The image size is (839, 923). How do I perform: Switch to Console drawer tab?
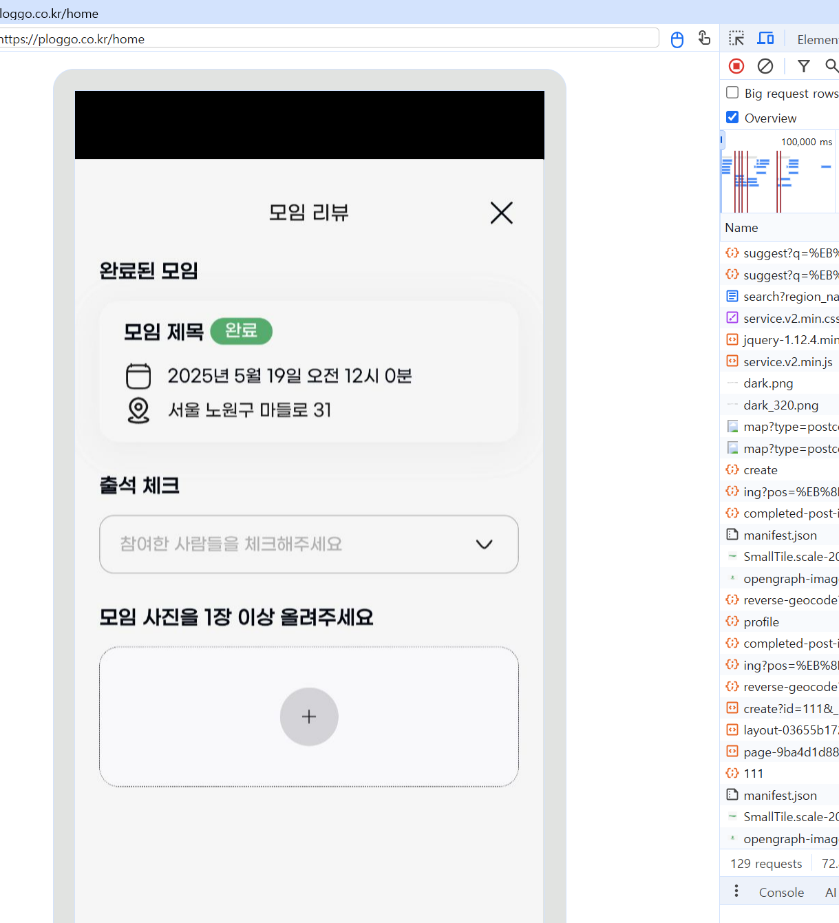pos(781,893)
